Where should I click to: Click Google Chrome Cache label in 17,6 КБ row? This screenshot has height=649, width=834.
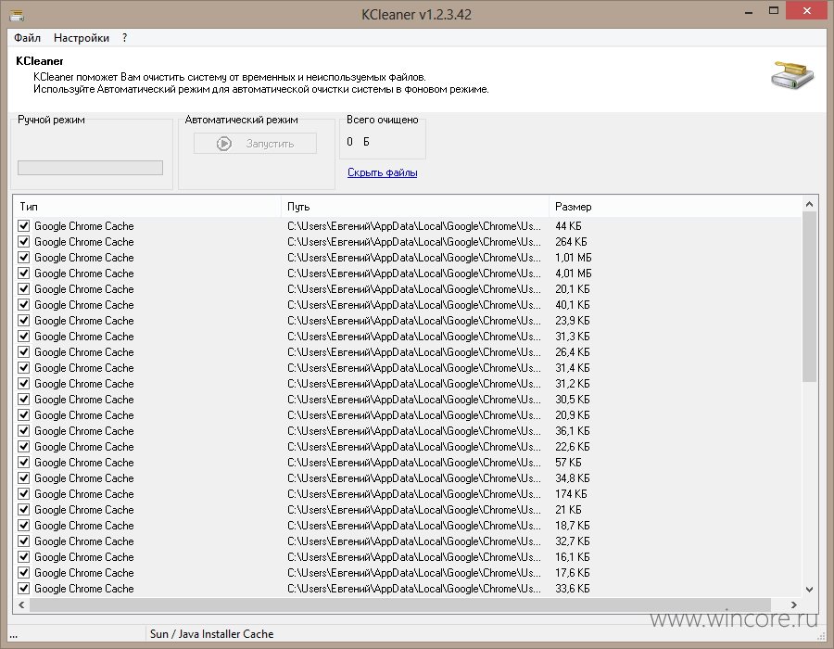point(84,573)
